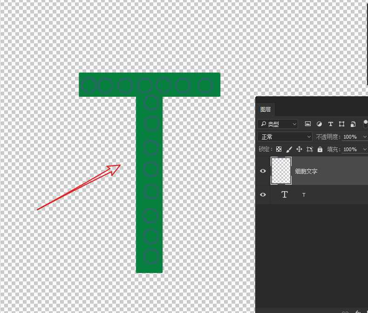Select the T text layer by name
Image resolution: width=368 pixels, height=313 pixels.
coord(304,195)
